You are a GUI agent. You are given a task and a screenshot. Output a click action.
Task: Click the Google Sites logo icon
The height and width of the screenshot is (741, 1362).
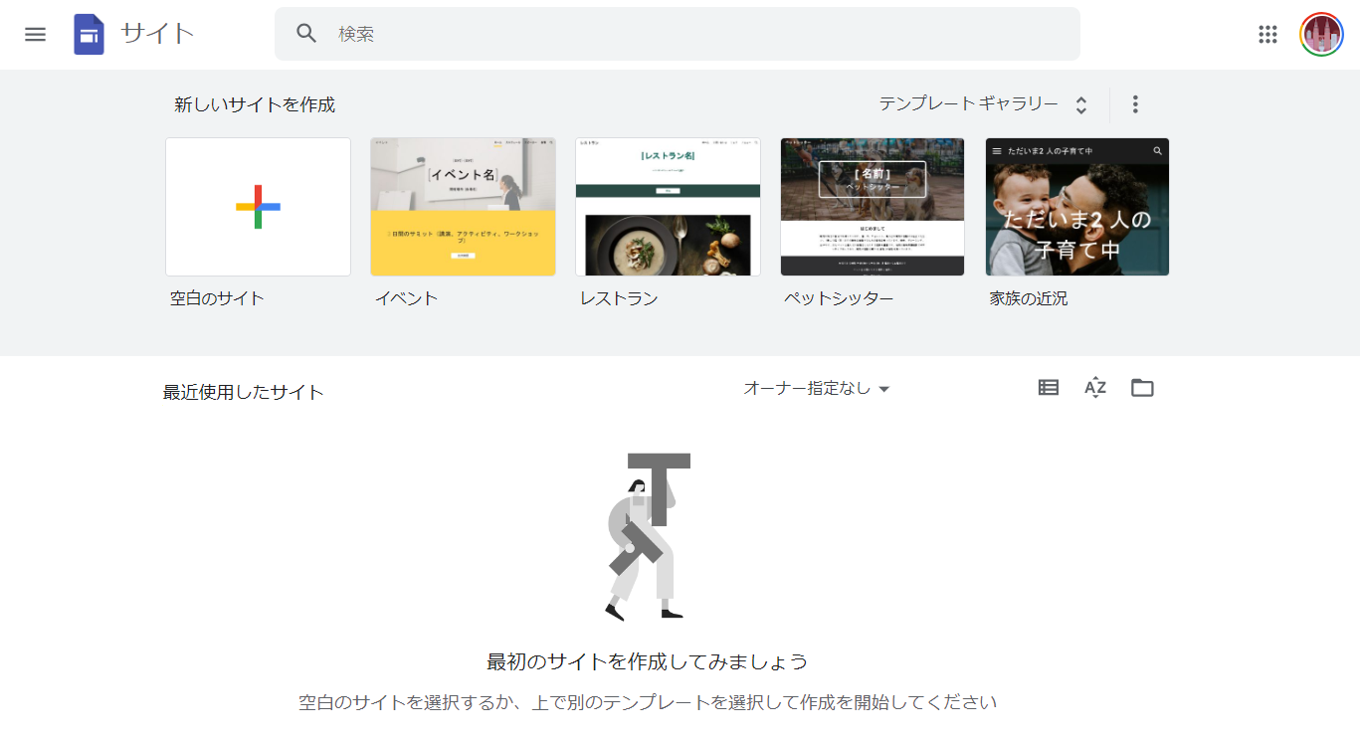click(90, 34)
